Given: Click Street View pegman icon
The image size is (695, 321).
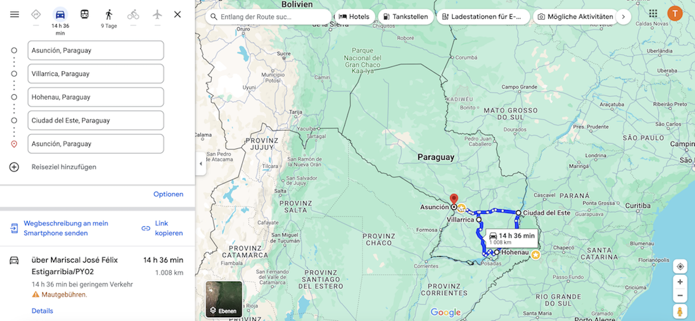Looking at the screenshot, I should pyautogui.click(x=680, y=311).
